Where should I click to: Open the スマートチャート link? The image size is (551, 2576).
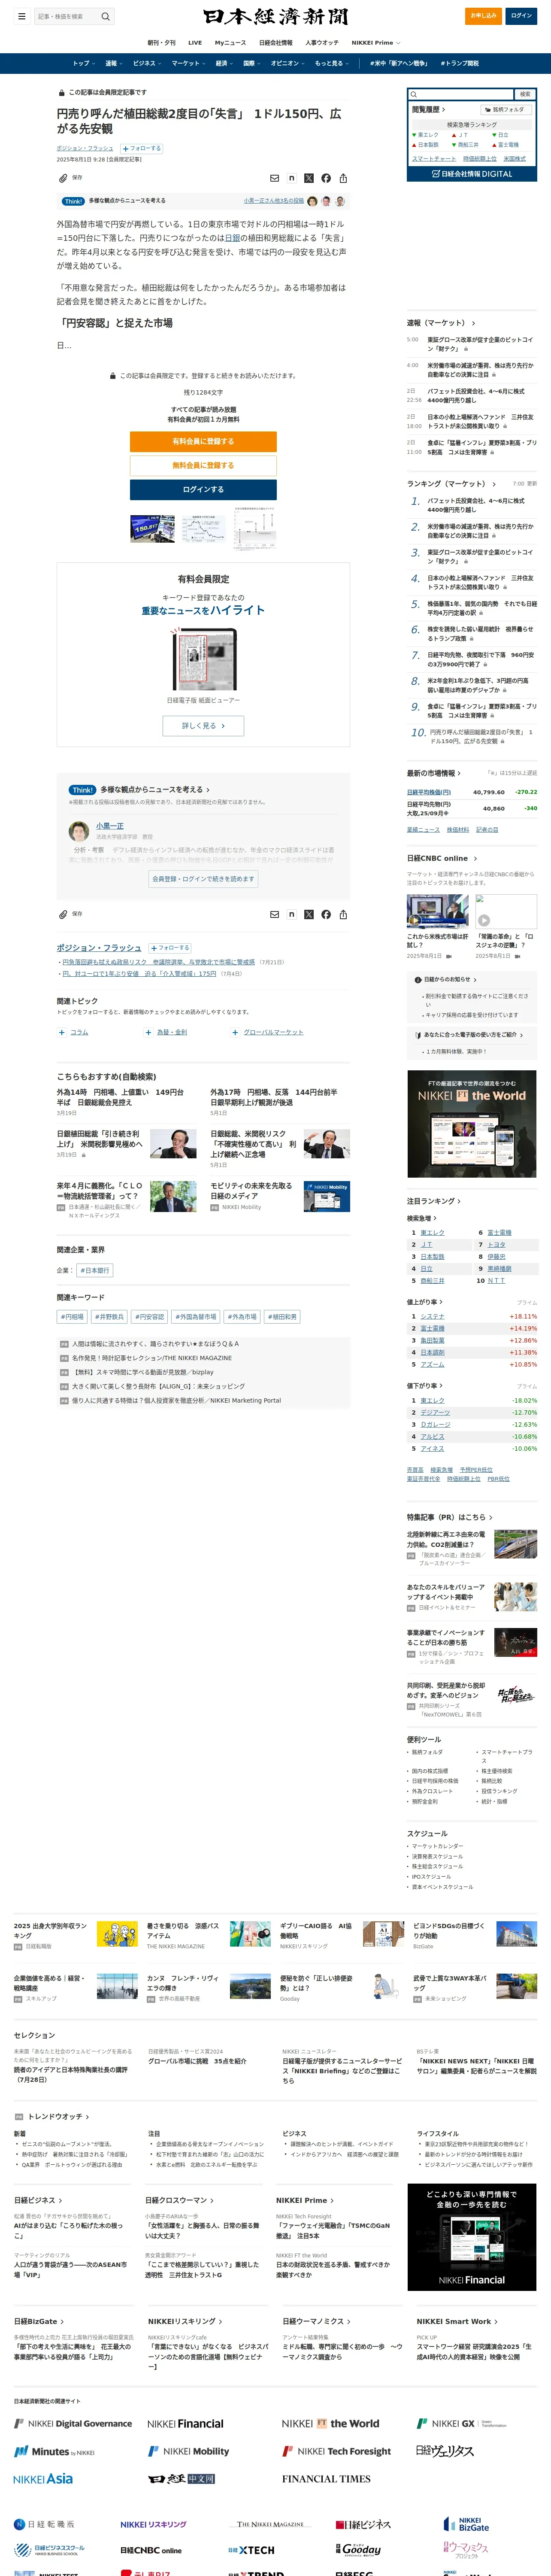[x=434, y=158]
